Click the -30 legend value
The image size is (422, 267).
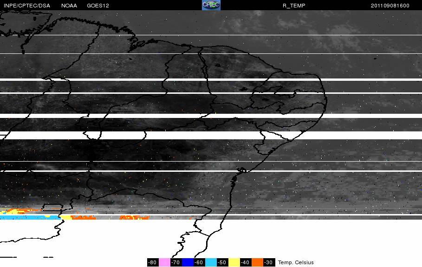[269, 262]
